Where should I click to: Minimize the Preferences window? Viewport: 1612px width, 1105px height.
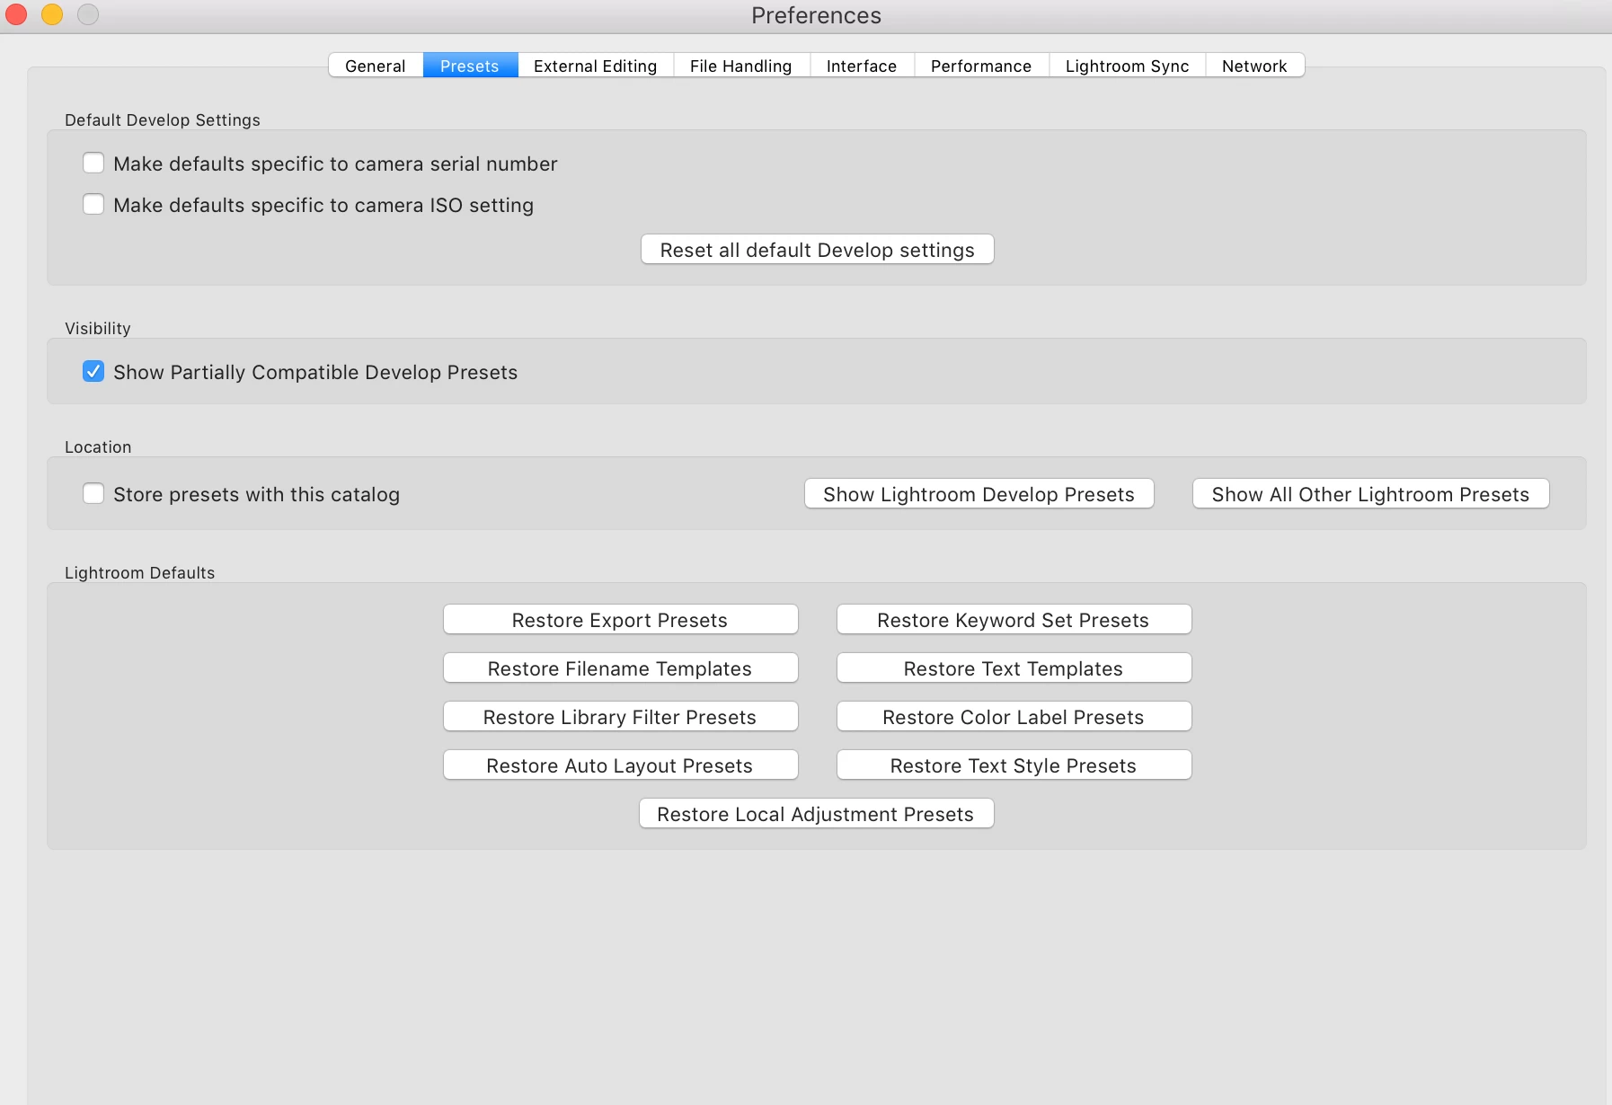(x=52, y=14)
